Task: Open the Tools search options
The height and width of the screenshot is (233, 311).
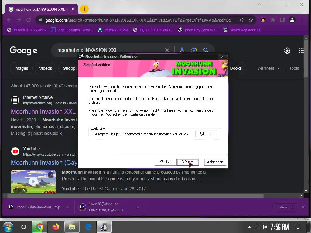Action: coord(294,68)
